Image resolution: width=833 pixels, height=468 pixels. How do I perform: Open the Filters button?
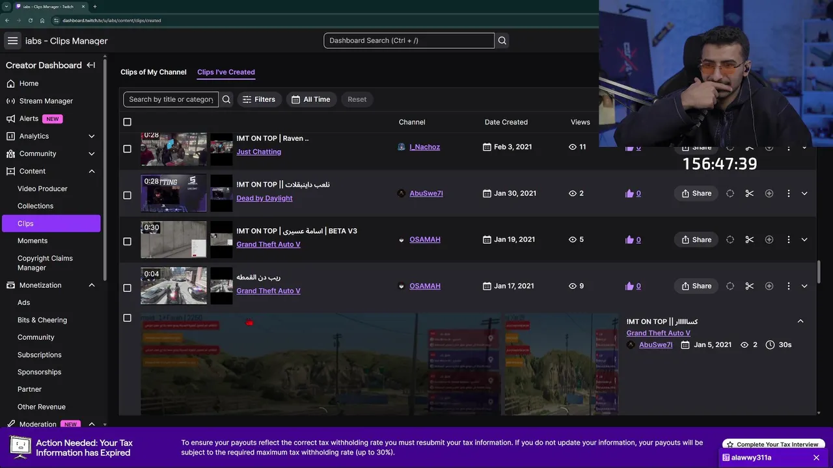tap(259, 99)
